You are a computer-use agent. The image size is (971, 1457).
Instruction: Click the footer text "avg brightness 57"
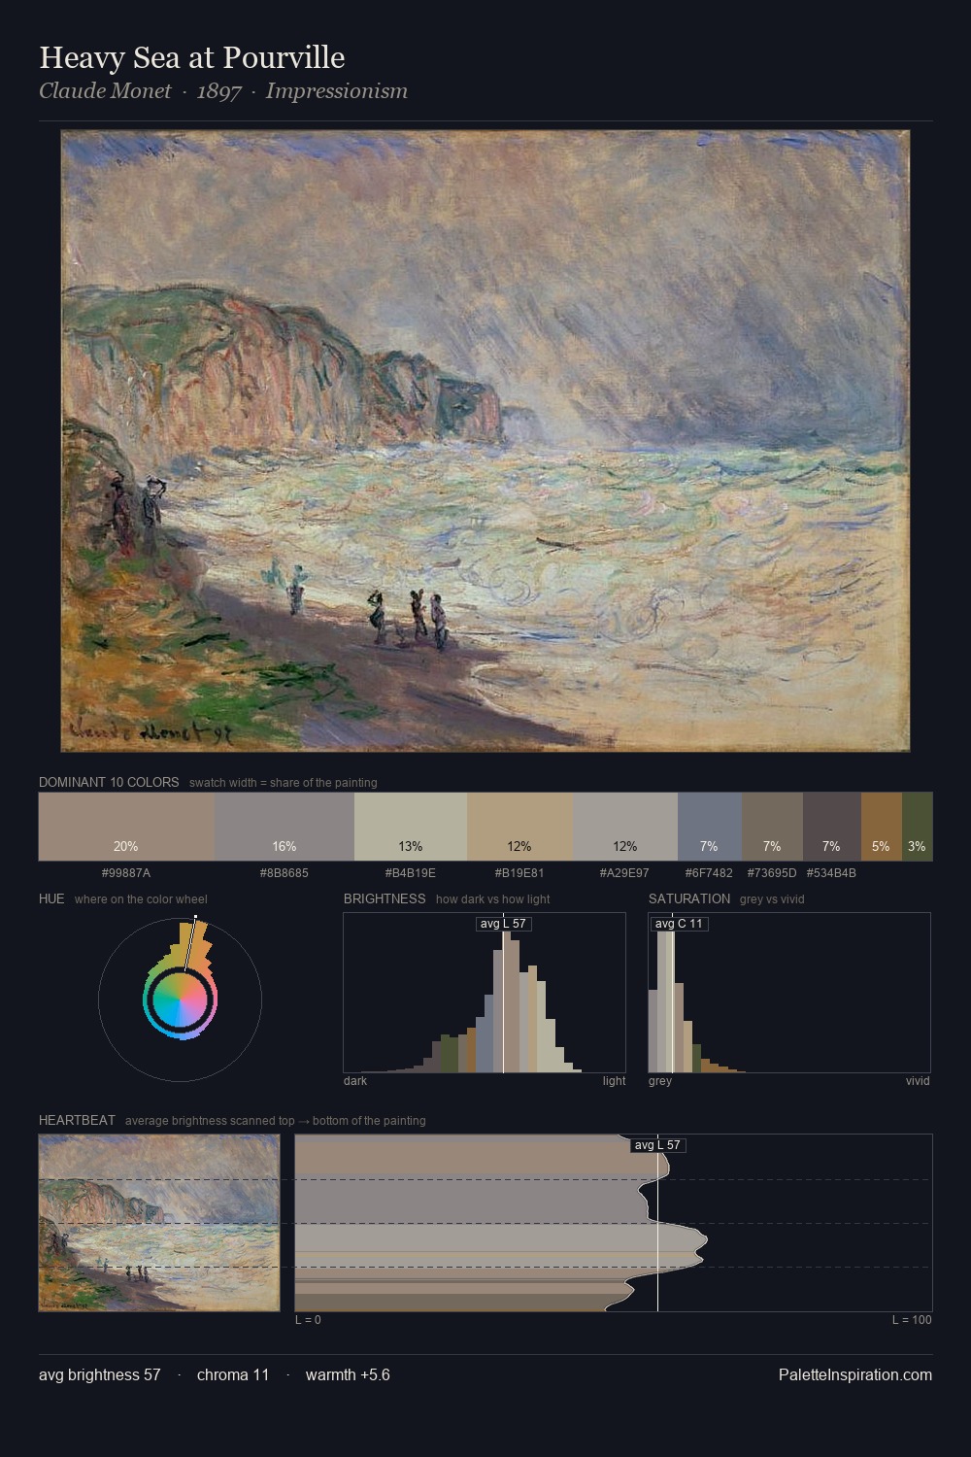pos(100,1374)
